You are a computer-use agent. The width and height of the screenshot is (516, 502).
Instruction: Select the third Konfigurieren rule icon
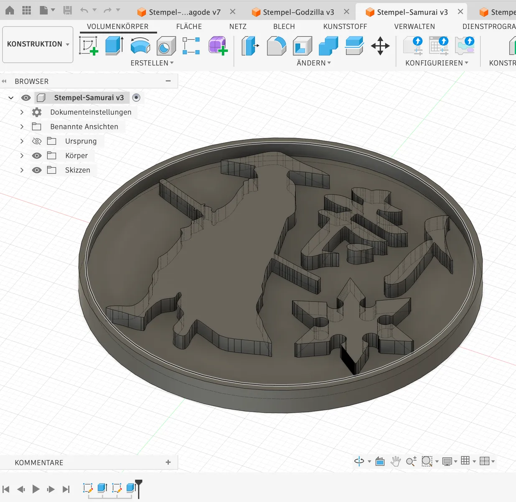pyautogui.click(x=465, y=46)
